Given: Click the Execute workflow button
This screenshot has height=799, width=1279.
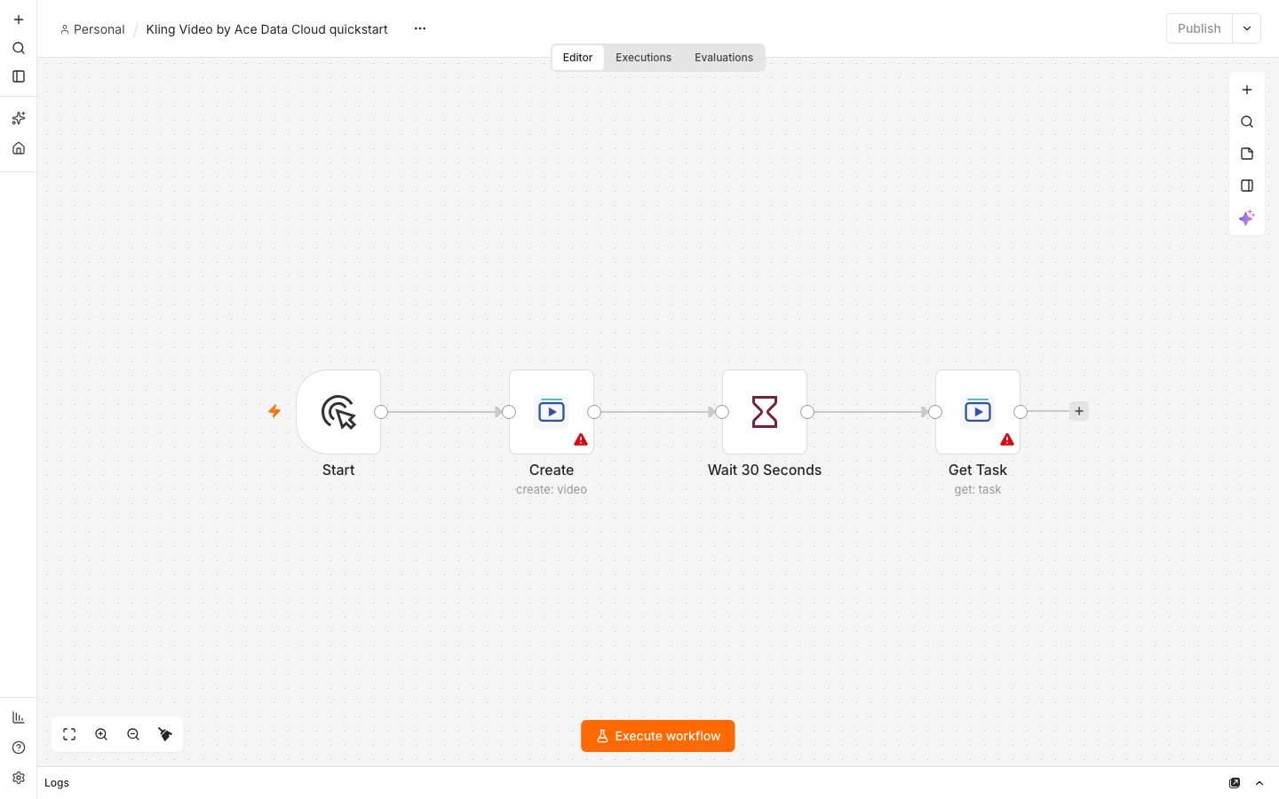Looking at the screenshot, I should click(658, 736).
